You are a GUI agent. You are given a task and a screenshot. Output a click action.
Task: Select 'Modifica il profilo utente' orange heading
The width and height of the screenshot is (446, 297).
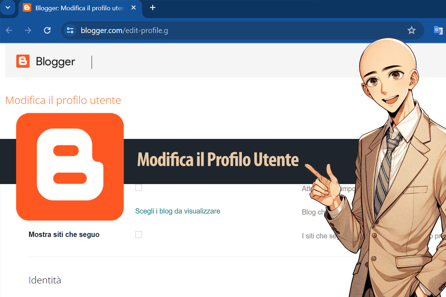[x=63, y=100]
